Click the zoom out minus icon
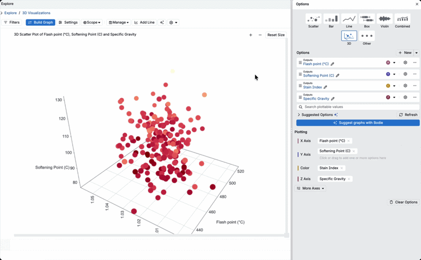The image size is (421, 260). click(x=260, y=35)
